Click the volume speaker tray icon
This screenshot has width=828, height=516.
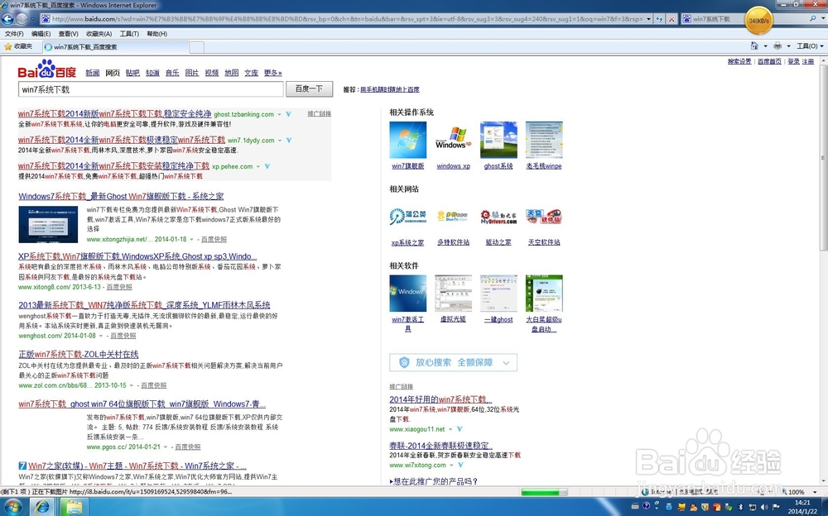pos(763,507)
